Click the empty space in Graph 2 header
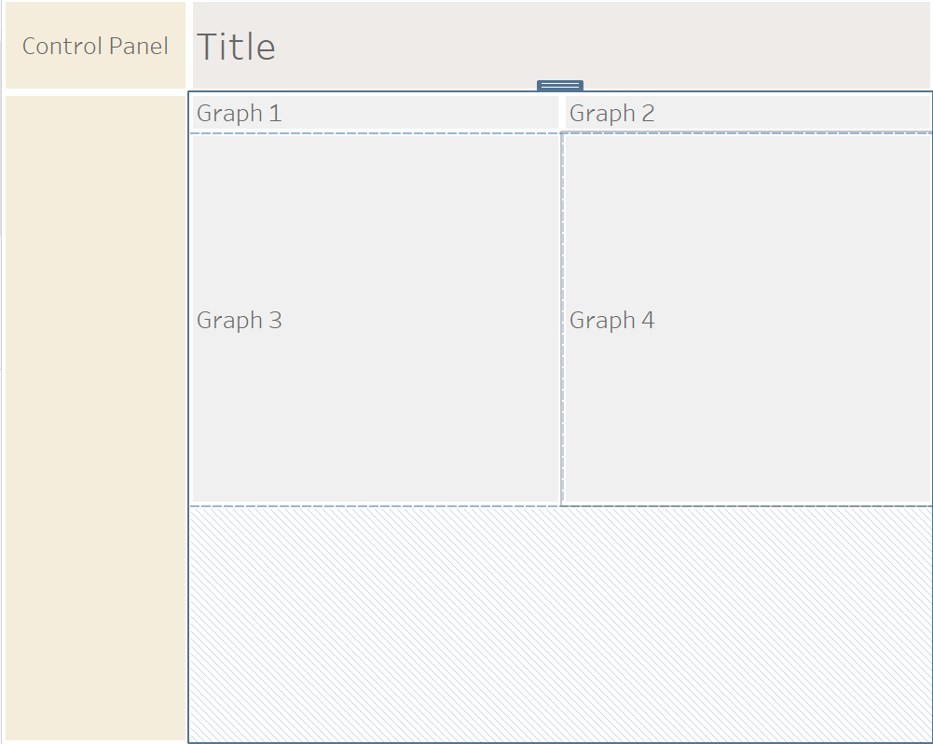Image resolution: width=933 pixels, height=744 pixels. [792, 114]
